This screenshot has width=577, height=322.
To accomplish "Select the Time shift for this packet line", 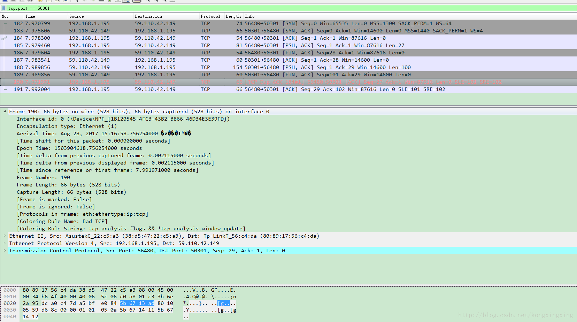I will pyautogui.click(x=93, y=141).
